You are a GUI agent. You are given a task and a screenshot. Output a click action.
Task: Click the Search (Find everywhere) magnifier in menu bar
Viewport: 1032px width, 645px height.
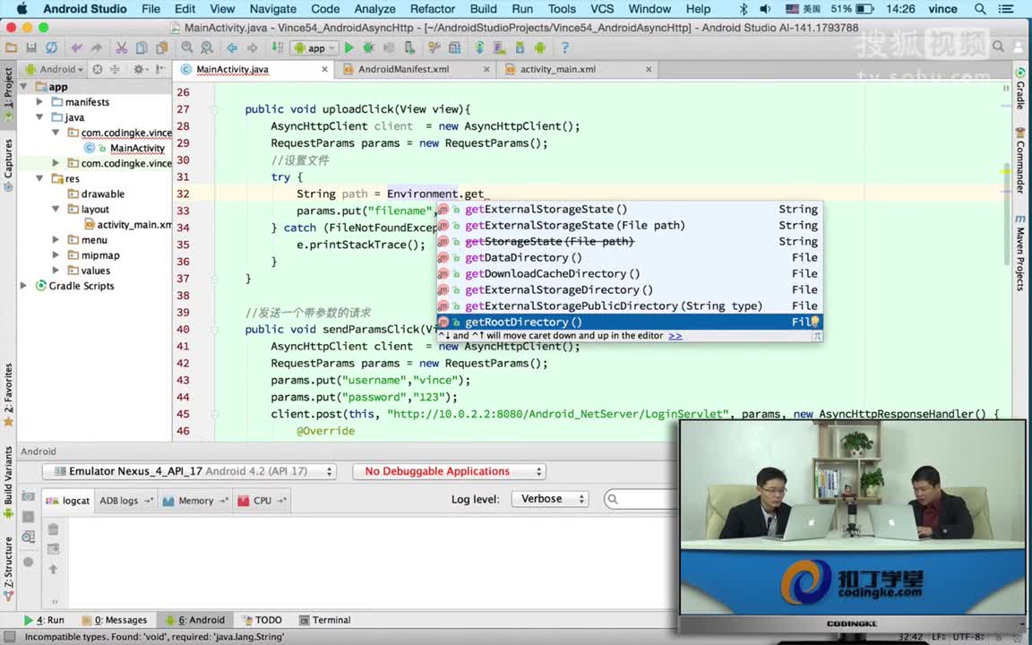click(981, 9)
